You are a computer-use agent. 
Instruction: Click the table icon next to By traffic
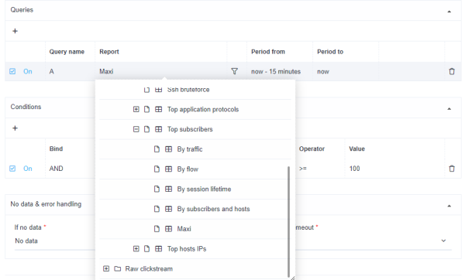tap(168, 149)
